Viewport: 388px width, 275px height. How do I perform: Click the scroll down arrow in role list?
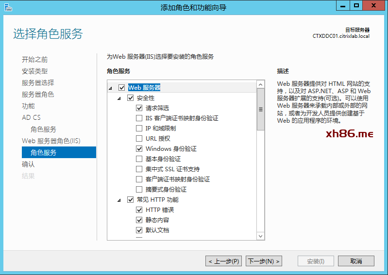261,236
